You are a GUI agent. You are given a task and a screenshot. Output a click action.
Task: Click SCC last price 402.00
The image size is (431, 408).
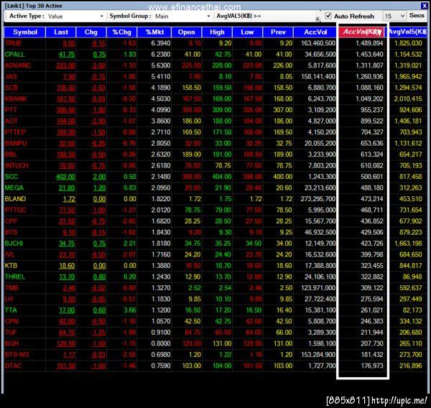click(65, 177)
